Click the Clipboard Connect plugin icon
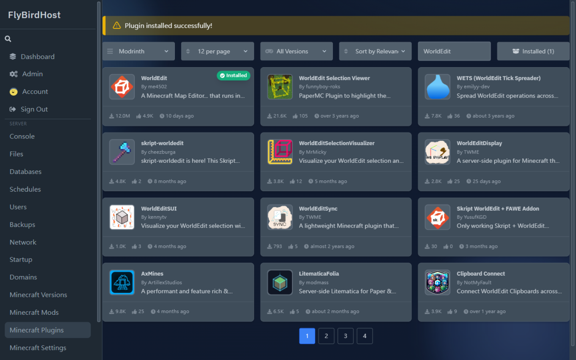 [438, 282]
